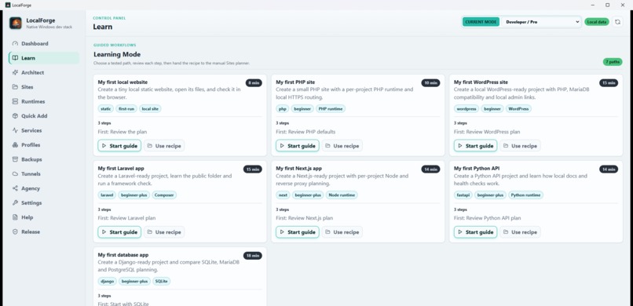
Task: Click the Profiles blocks icon
Action: pos(16,145)
